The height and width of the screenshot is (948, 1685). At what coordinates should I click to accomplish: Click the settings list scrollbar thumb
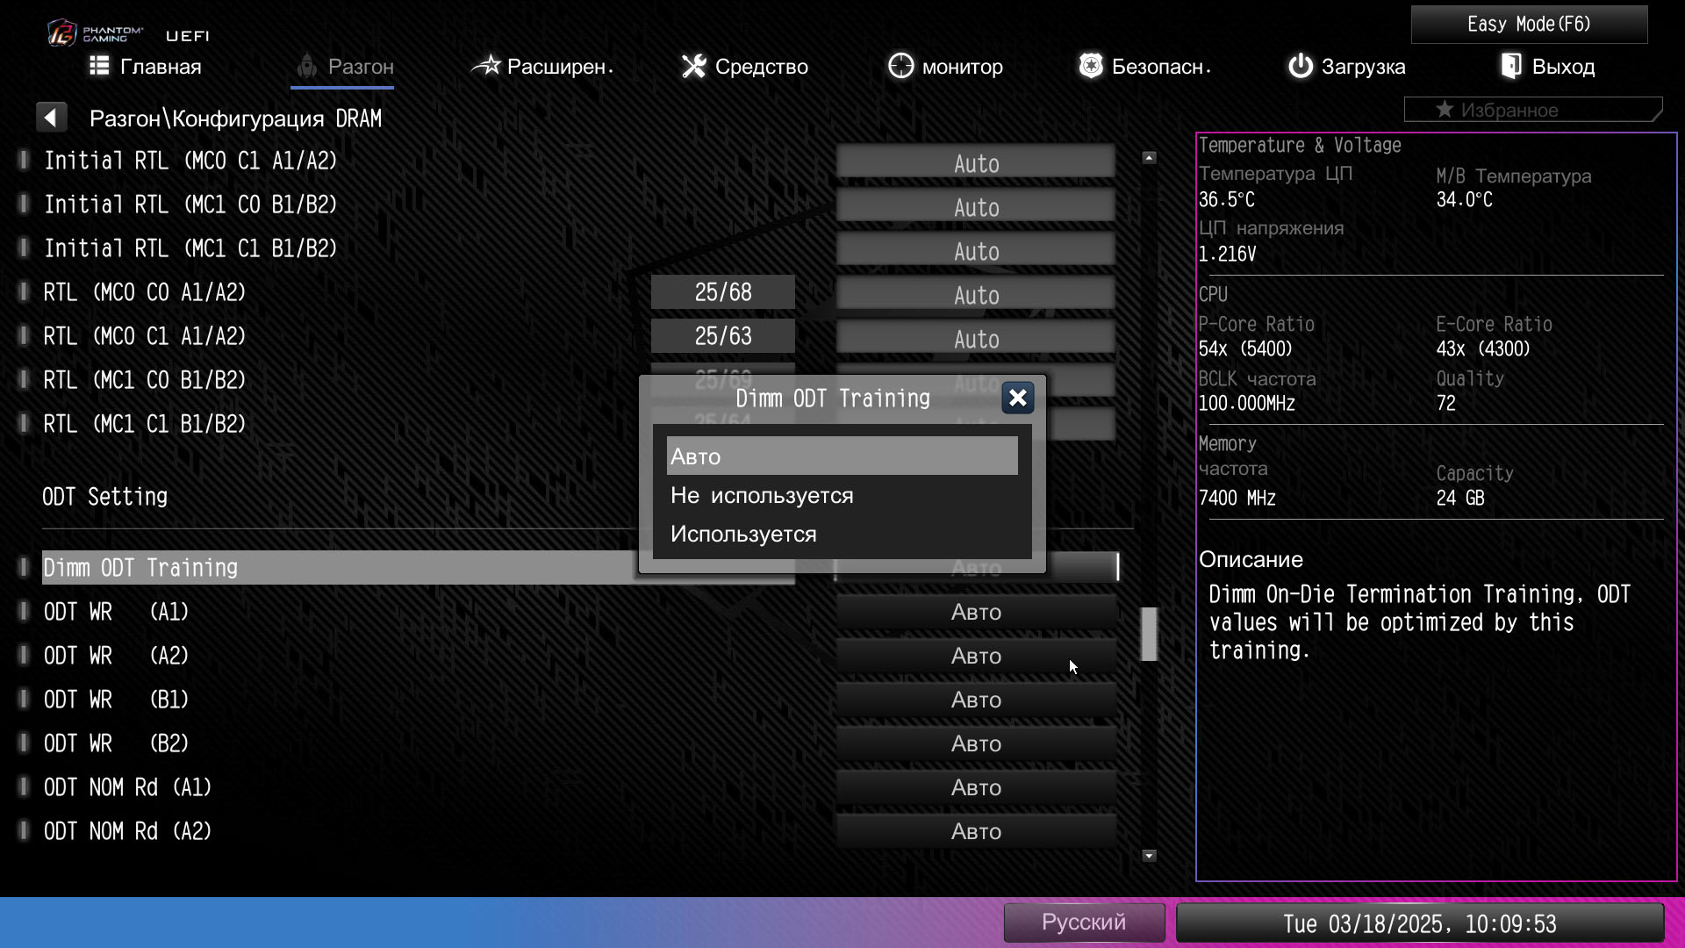point(1149,634)
